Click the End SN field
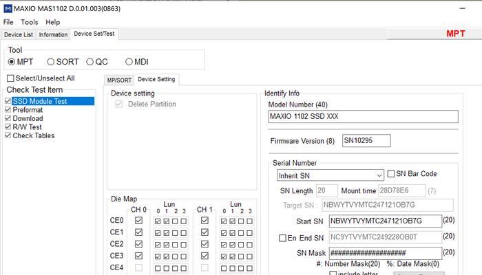The image size is (482, 275). [x=385, y=237]
